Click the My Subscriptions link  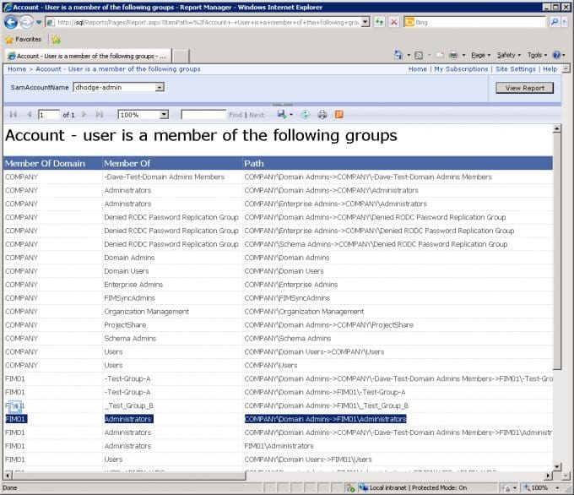(461, 69)
